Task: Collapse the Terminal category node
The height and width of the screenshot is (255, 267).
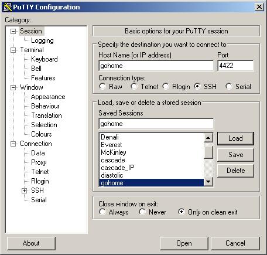Action: (x=13, y=50)
